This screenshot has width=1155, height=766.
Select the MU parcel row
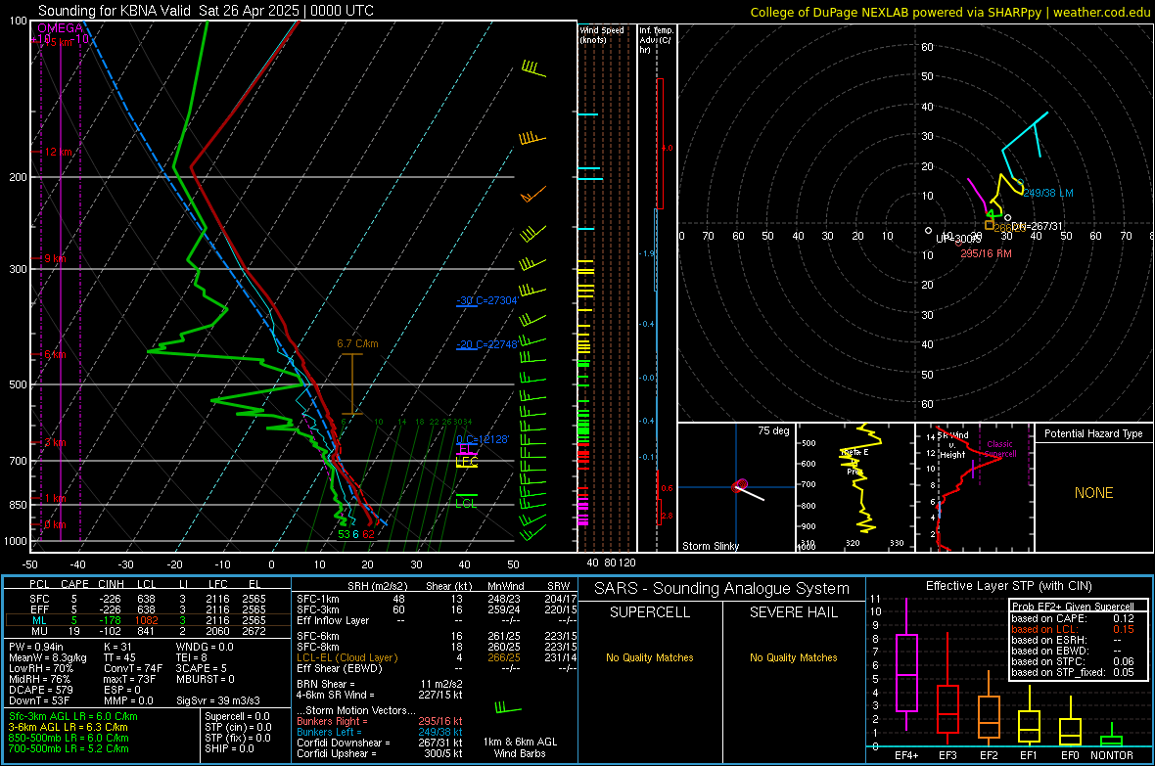148,631
